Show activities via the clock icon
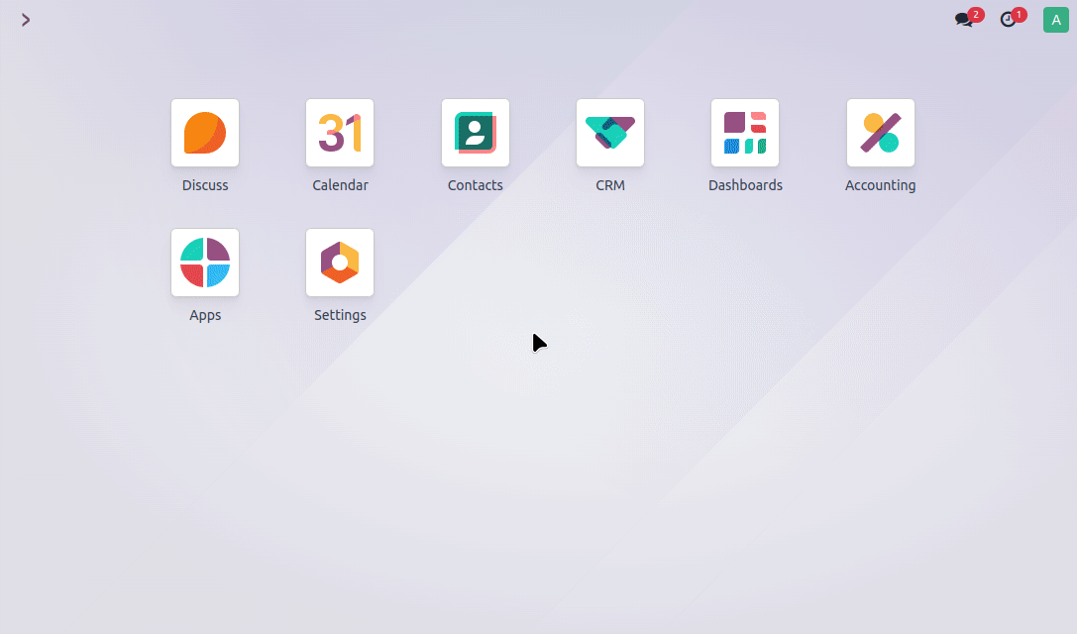Screen dimensions: 1077x634 point(1008,20)
